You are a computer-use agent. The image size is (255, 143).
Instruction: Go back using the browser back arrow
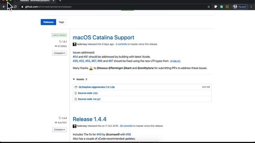(x=4, y=7)
